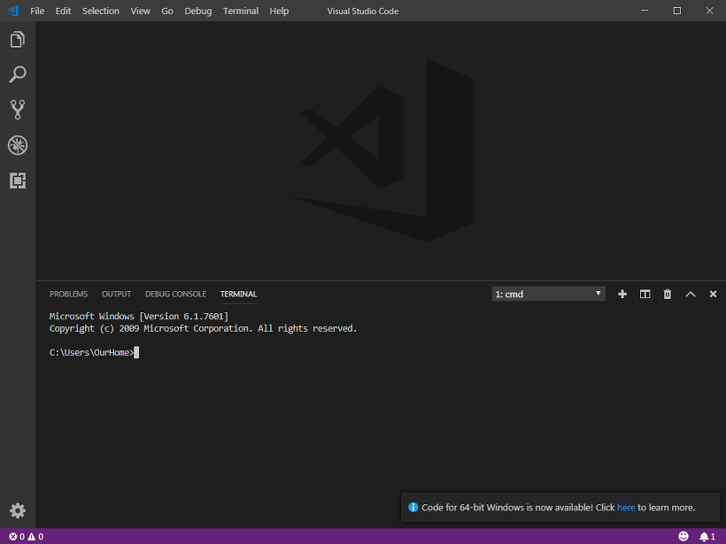Kill the terminal with trash icon
The height and width of the screenshot is (544, 726).
coord(668,295)
